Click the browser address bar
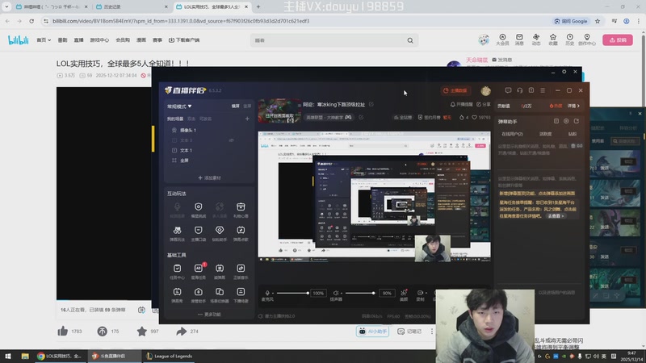The image size is (646, 363). pyautogui.click(x=295, y=21)
